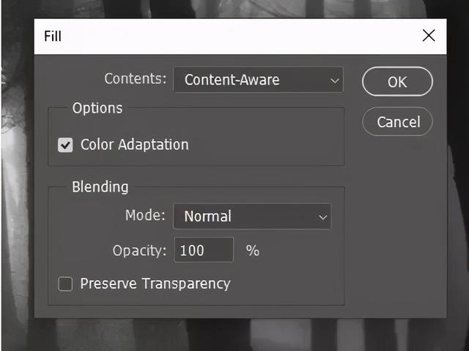This screenshot has width=469, height=351.
Task: Enable the Preserve Transparency checkbox
Action: (x=65, y=284)
